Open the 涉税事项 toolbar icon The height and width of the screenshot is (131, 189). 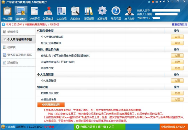(35, 13)
